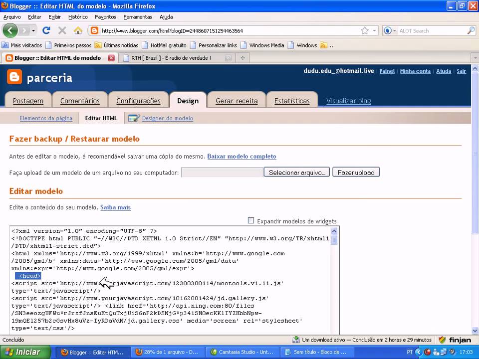Open the Últimas notícias feed bookmark
Image resolution: width=479 pixels, height=359 pixels.
coord(116,45)
